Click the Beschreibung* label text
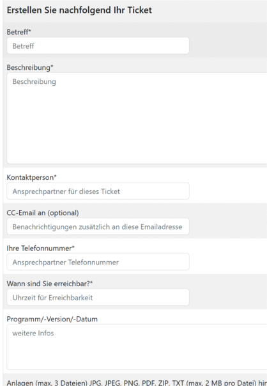Viewport: 267px width, 386px height. pos(30,67)
